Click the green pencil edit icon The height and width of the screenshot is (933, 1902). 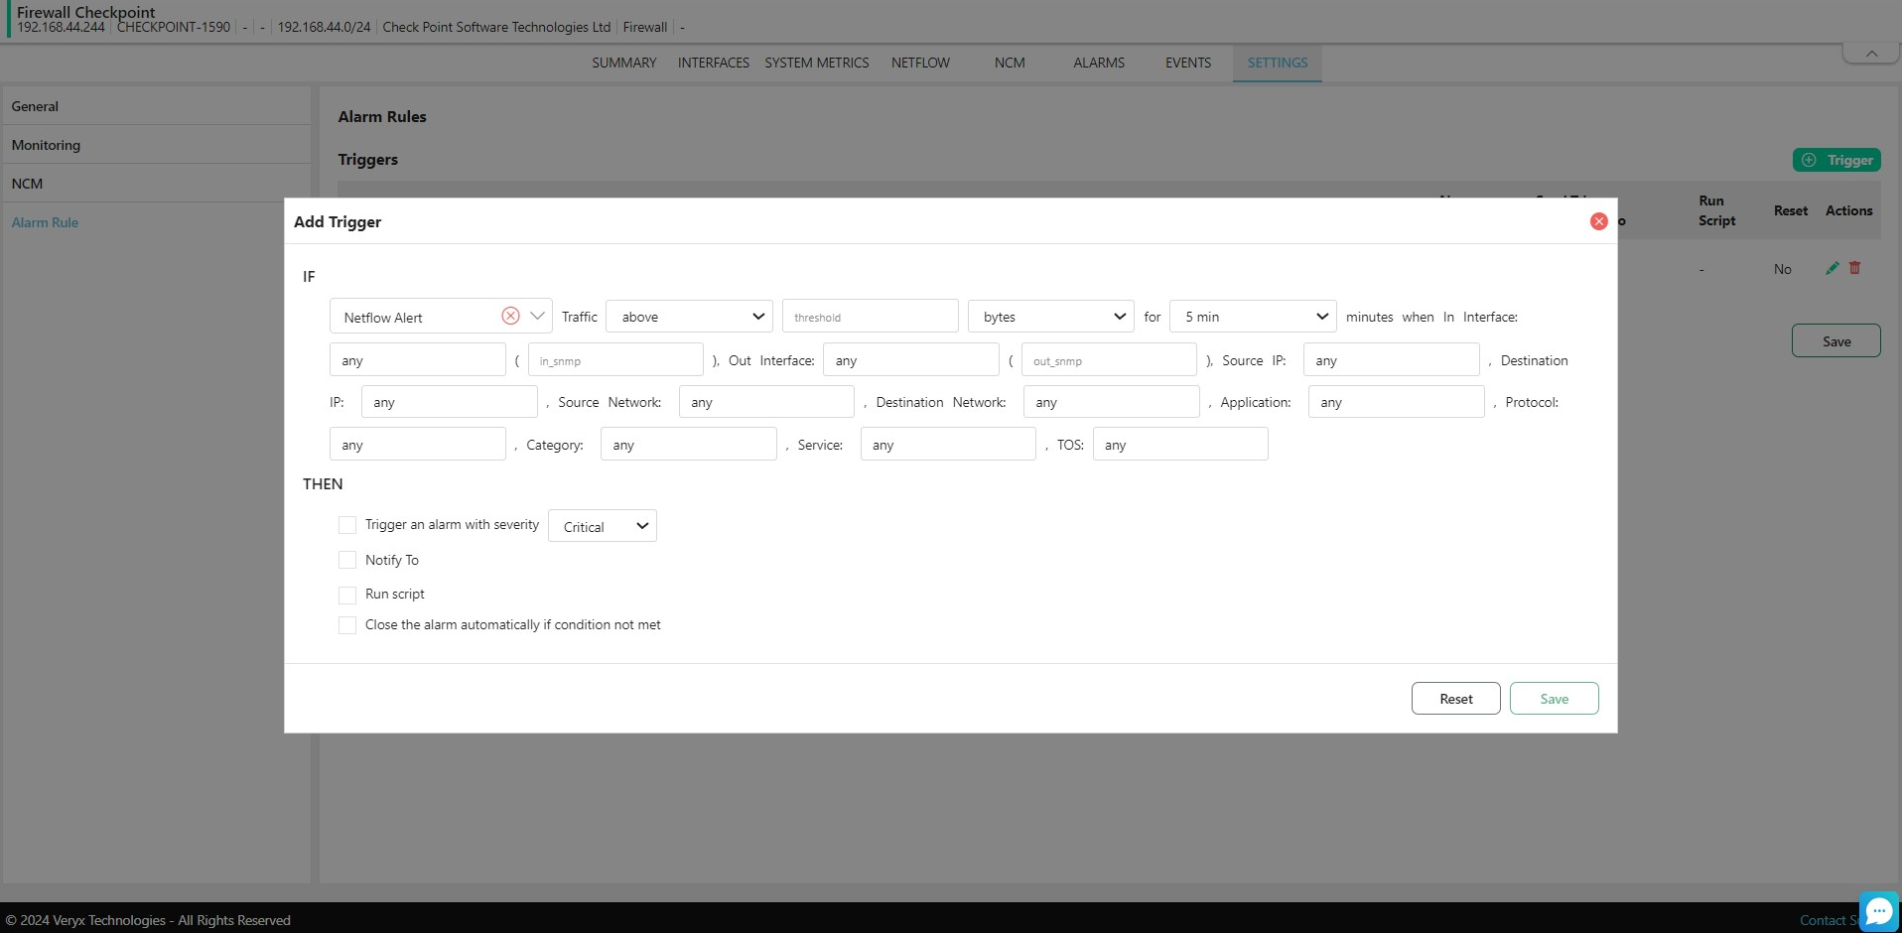coord(1832,268)
